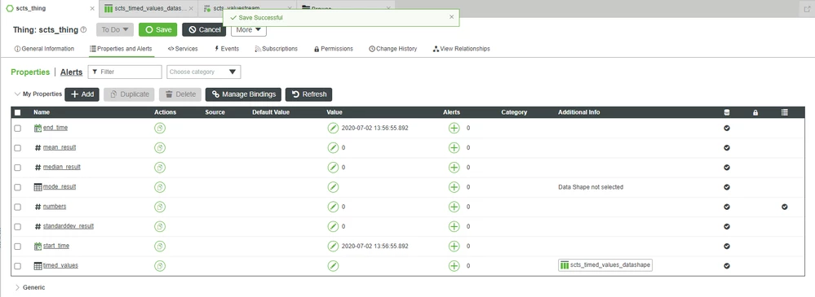Open actions icon for start_time row
The width and height of the screenshot is (815, 297).
160,247
